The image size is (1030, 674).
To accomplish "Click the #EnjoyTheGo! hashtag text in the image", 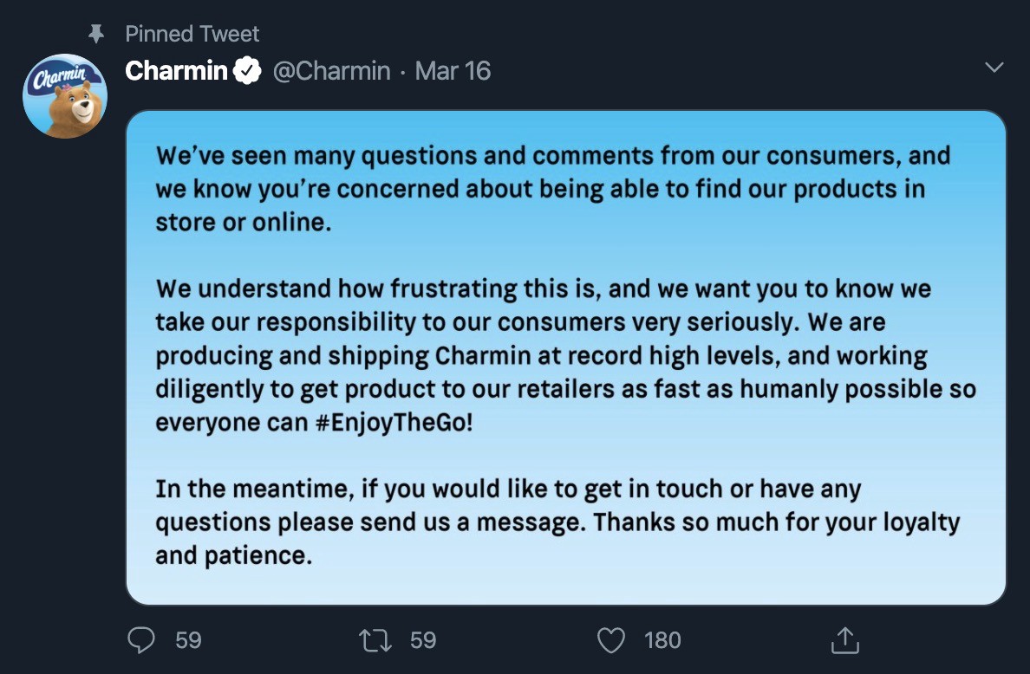I will pos(391,423).
